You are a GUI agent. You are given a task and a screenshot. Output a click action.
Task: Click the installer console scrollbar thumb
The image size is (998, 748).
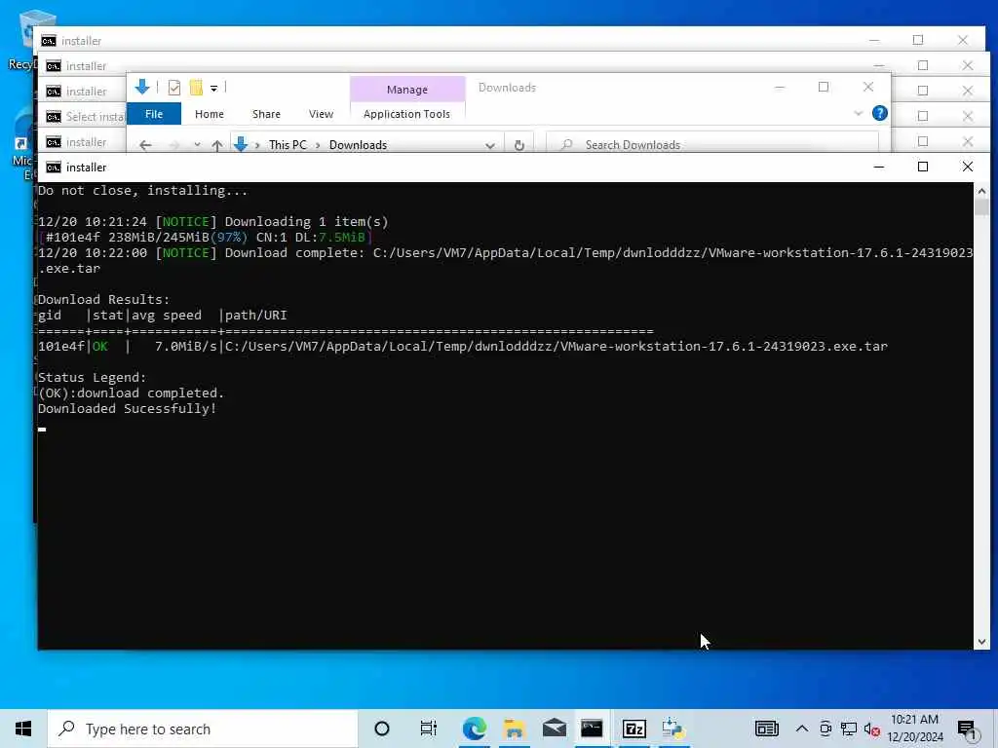coord(981,207)
